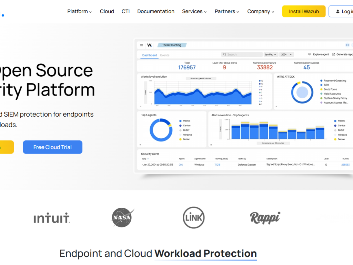Open Documentation from the navbar
The height and width of the screenshot is (265, 353).
point(156,11)
